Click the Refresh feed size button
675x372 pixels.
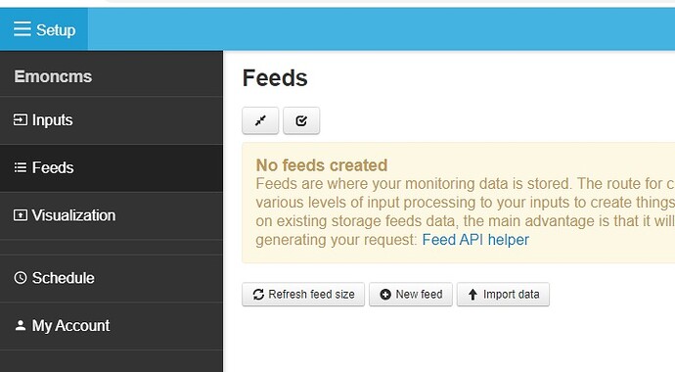[x=303, y=295]
